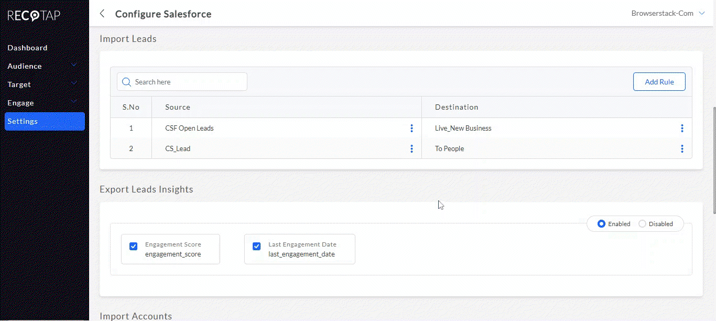Go back using the left arrow icon
The width and height of the screenshot is (716, 321).
102,14
